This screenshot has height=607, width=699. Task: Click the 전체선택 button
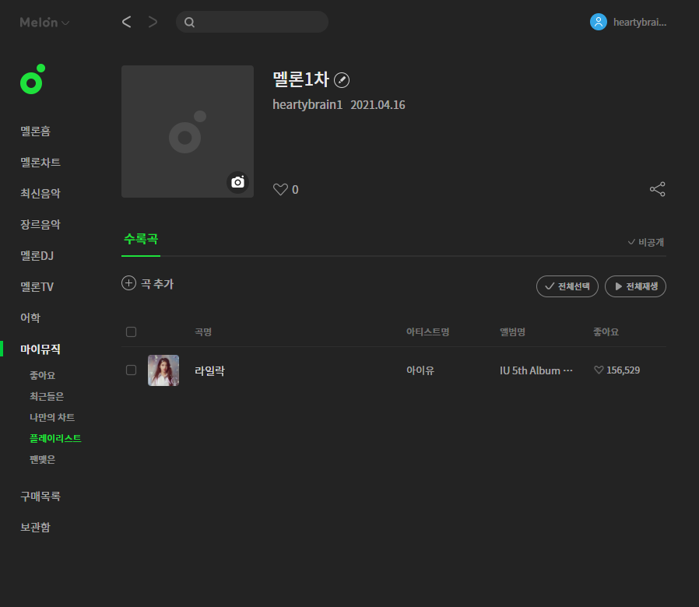click(x=567, y=286)
